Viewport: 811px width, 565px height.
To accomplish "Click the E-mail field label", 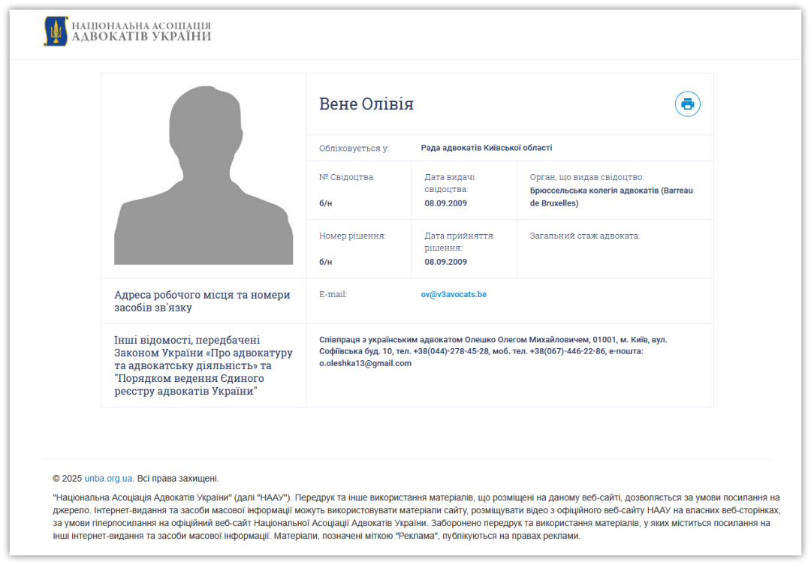I will 333,294.
